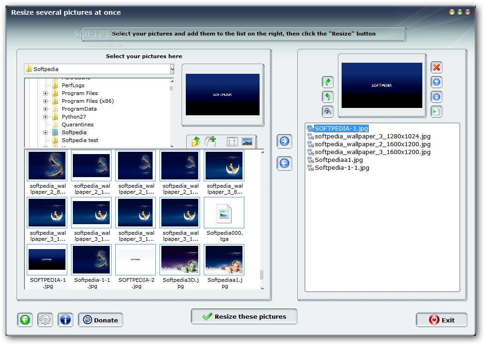Click the folder tree scrollbar down arrow
This screenshot has height=345, width=485.
point(172,146)
